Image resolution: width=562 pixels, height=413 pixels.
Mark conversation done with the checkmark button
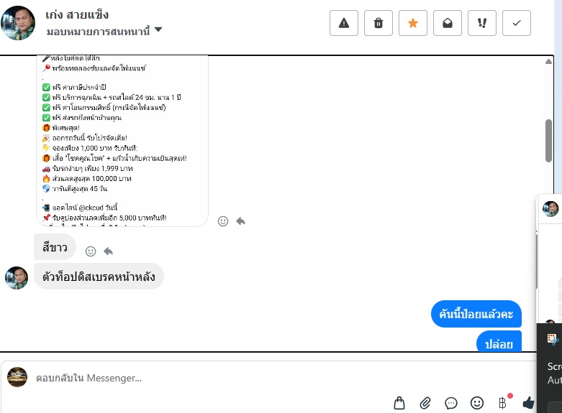[x=517, y=23]
